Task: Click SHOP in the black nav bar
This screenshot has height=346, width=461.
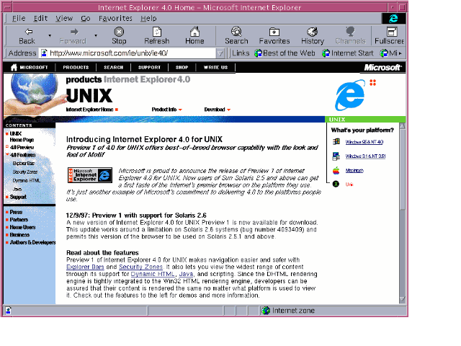Action: [182, 67]
